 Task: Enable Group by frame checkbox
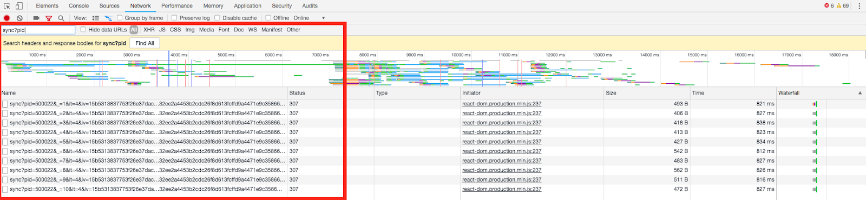(x=120, y=18)
